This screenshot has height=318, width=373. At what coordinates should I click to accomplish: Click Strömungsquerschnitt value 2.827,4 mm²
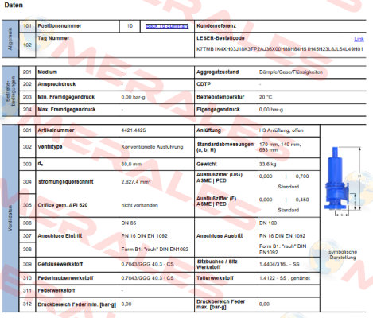click(x=136, y=182)
